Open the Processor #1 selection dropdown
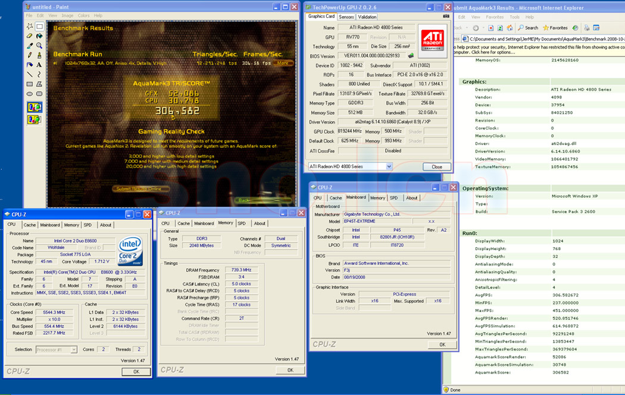This screenshot has height=395, width=625. click(74, 350)
